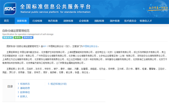
Task: Open the 601 committee link
Action: pyautogui.click(x=45, y=46)
